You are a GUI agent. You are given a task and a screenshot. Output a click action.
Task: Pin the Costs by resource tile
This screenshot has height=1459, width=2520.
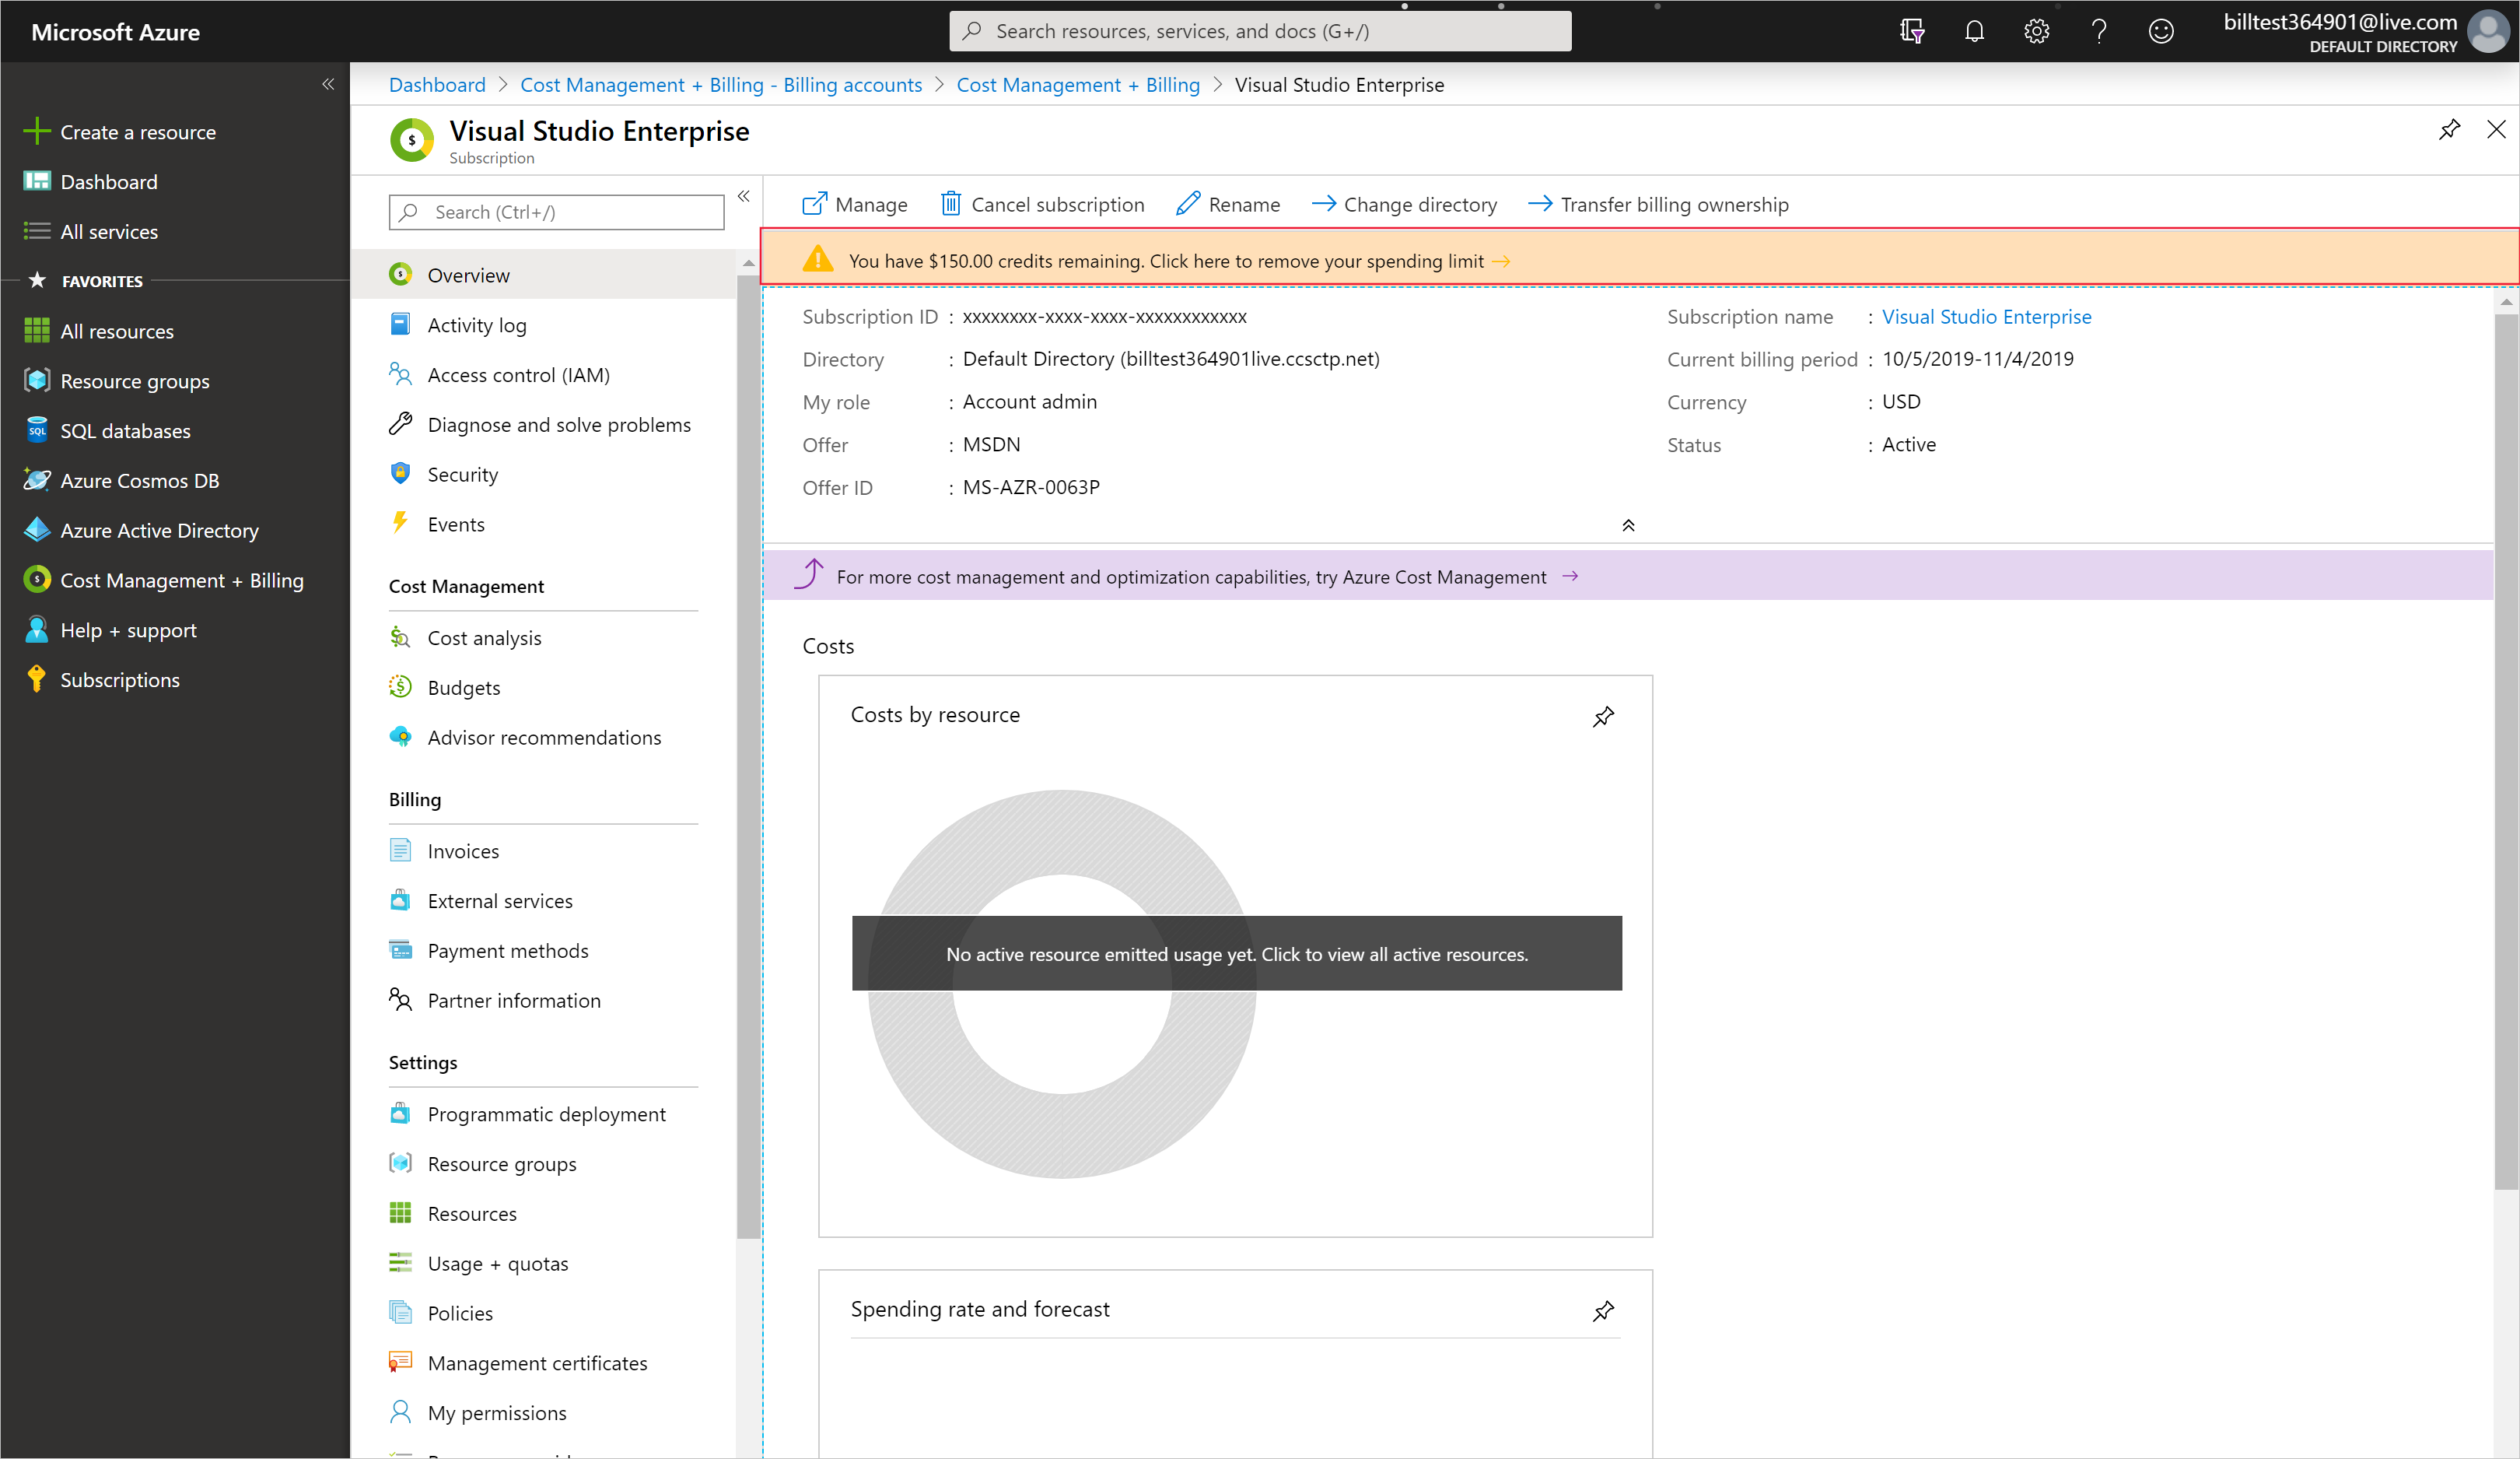pos(1603,717)
